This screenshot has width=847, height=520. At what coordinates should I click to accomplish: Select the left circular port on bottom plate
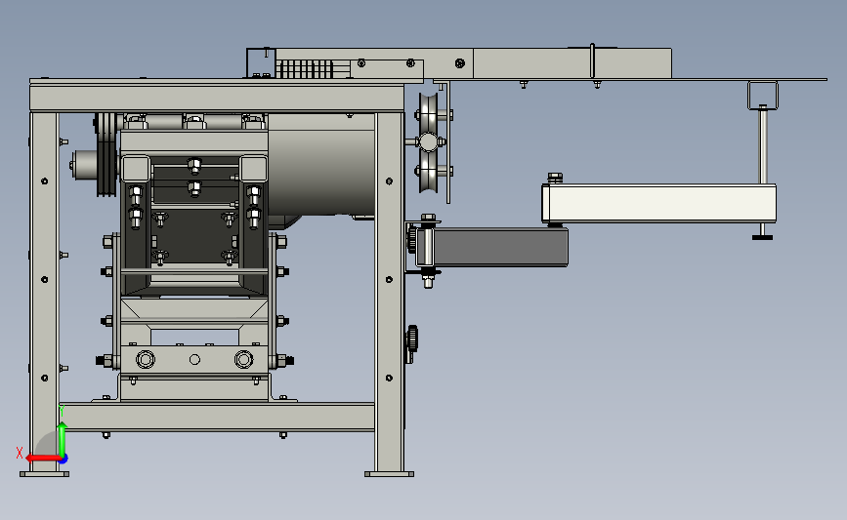pyautogui.click(x=146, y=359)
